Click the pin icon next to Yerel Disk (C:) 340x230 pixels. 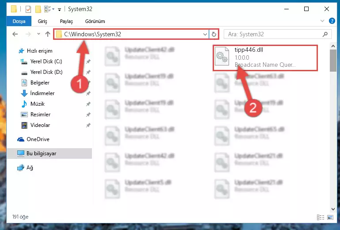[x=88, y=61]
